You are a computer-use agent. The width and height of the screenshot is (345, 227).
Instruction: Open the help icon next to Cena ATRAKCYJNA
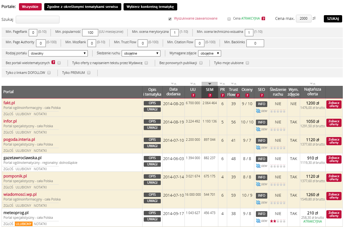click(x=263, y=19)
